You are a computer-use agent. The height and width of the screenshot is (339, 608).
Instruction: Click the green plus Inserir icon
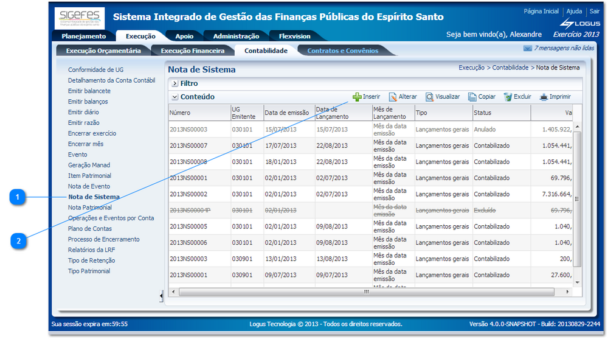point(357,97)
